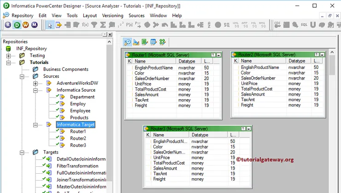
Task: Select the Employee source
Action: [80, 111]
